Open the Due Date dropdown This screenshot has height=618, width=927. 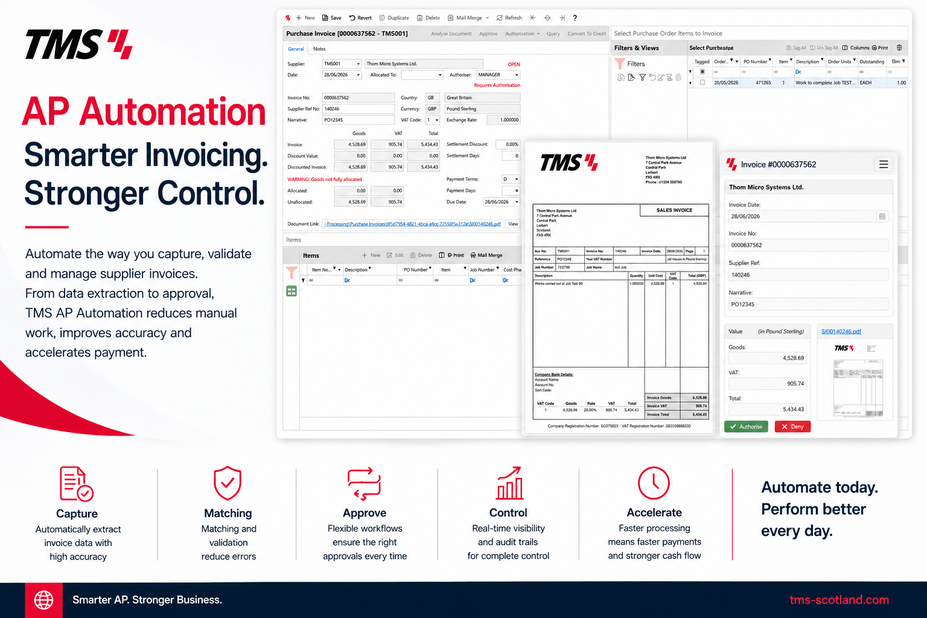point(517,202)
